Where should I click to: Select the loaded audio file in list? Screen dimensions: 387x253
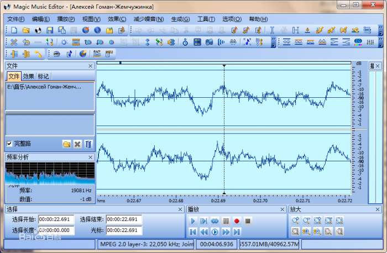click(x=44, y=87)
